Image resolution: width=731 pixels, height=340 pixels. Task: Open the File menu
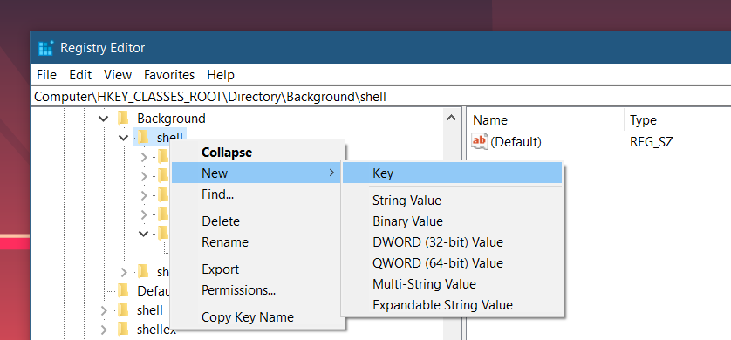click(46, 75)
